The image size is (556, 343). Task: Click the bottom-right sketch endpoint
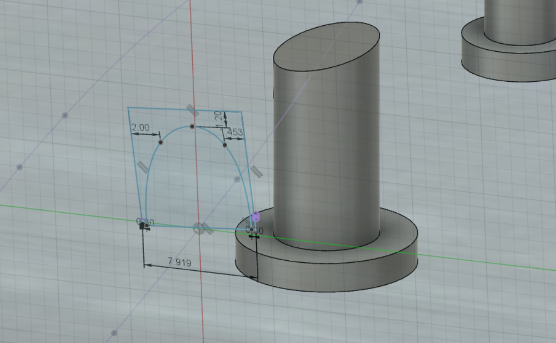tap(252, 230)
